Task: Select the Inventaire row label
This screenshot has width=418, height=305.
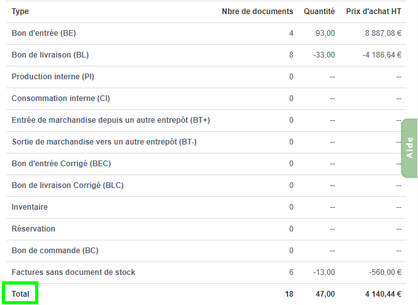Action: 29,207
